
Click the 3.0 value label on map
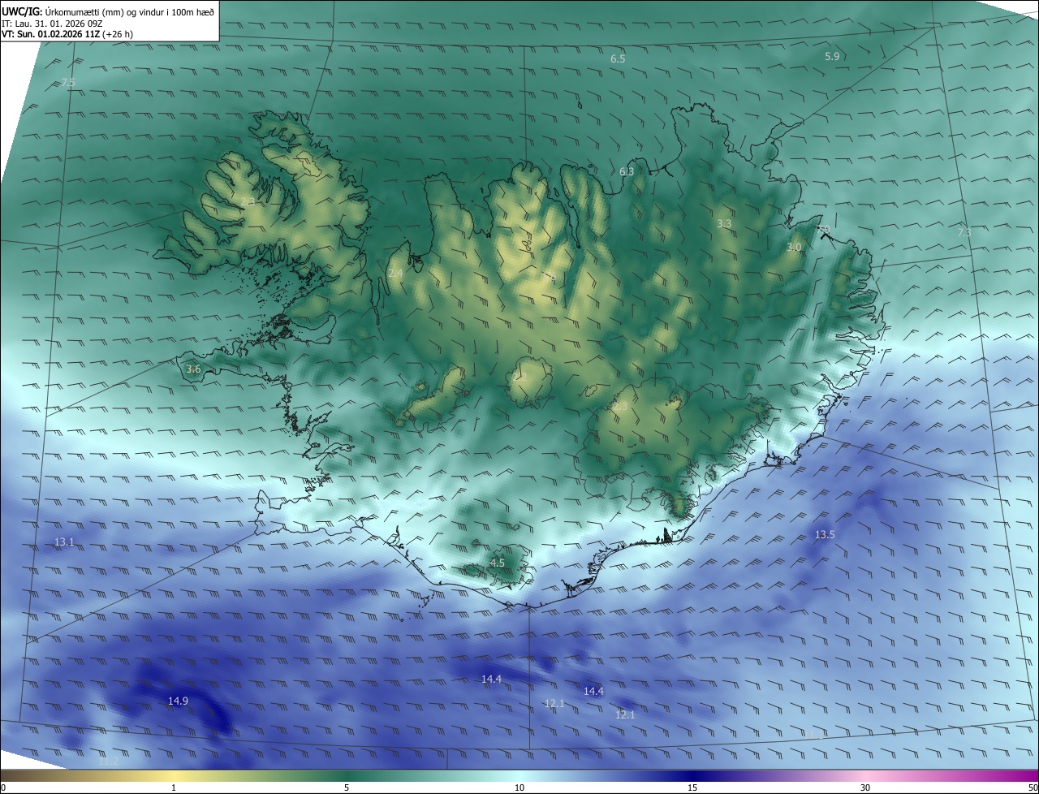[794, 247]
